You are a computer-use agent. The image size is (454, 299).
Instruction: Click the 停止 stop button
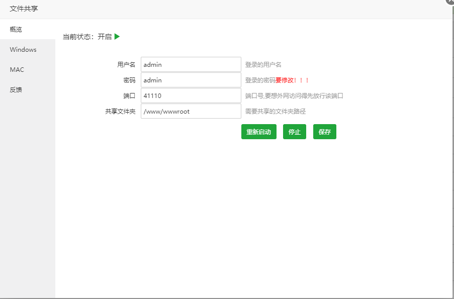(295, 132)
